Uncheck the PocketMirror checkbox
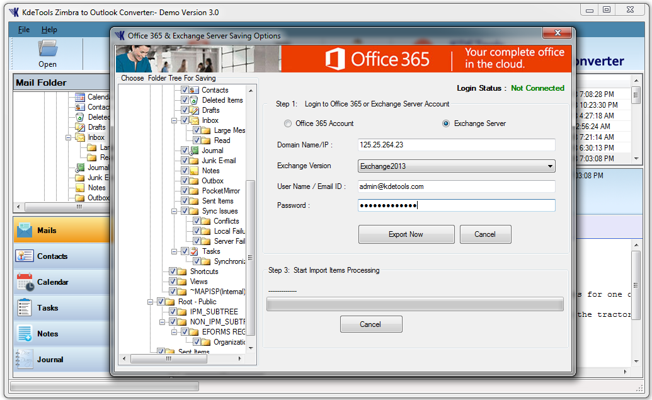The image size is (652, 400). pos(185,191)
